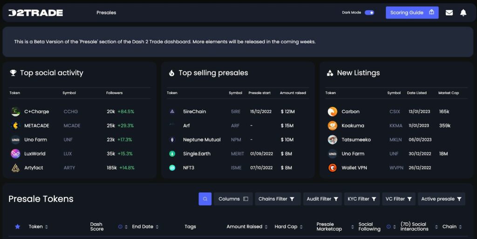Open the Chains Filter dropdown
The image size is (477, 239).
coord(278,199)
